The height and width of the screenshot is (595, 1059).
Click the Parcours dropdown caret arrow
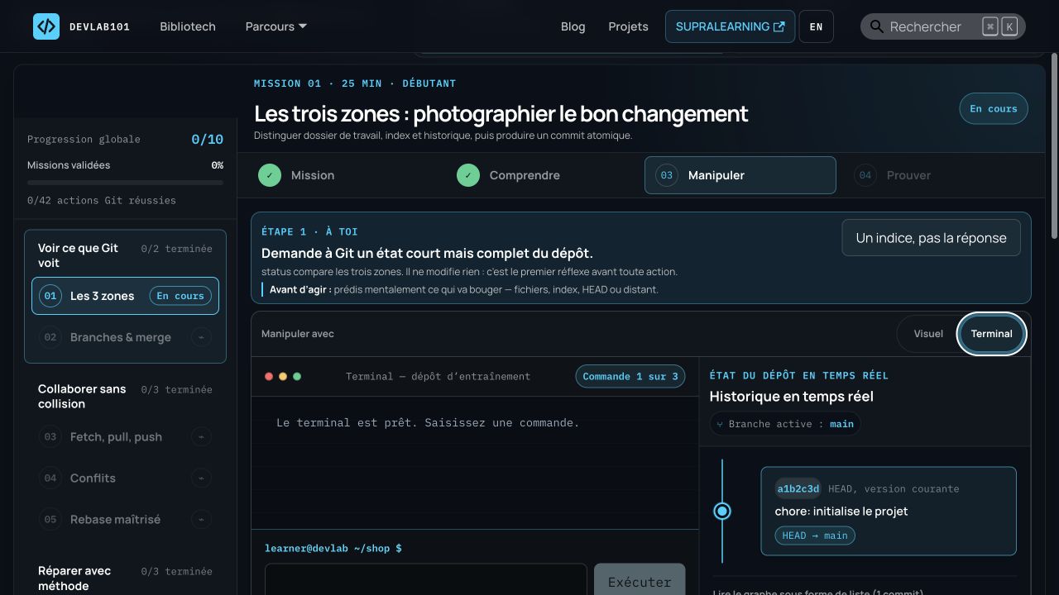click(x=303, y=26)
